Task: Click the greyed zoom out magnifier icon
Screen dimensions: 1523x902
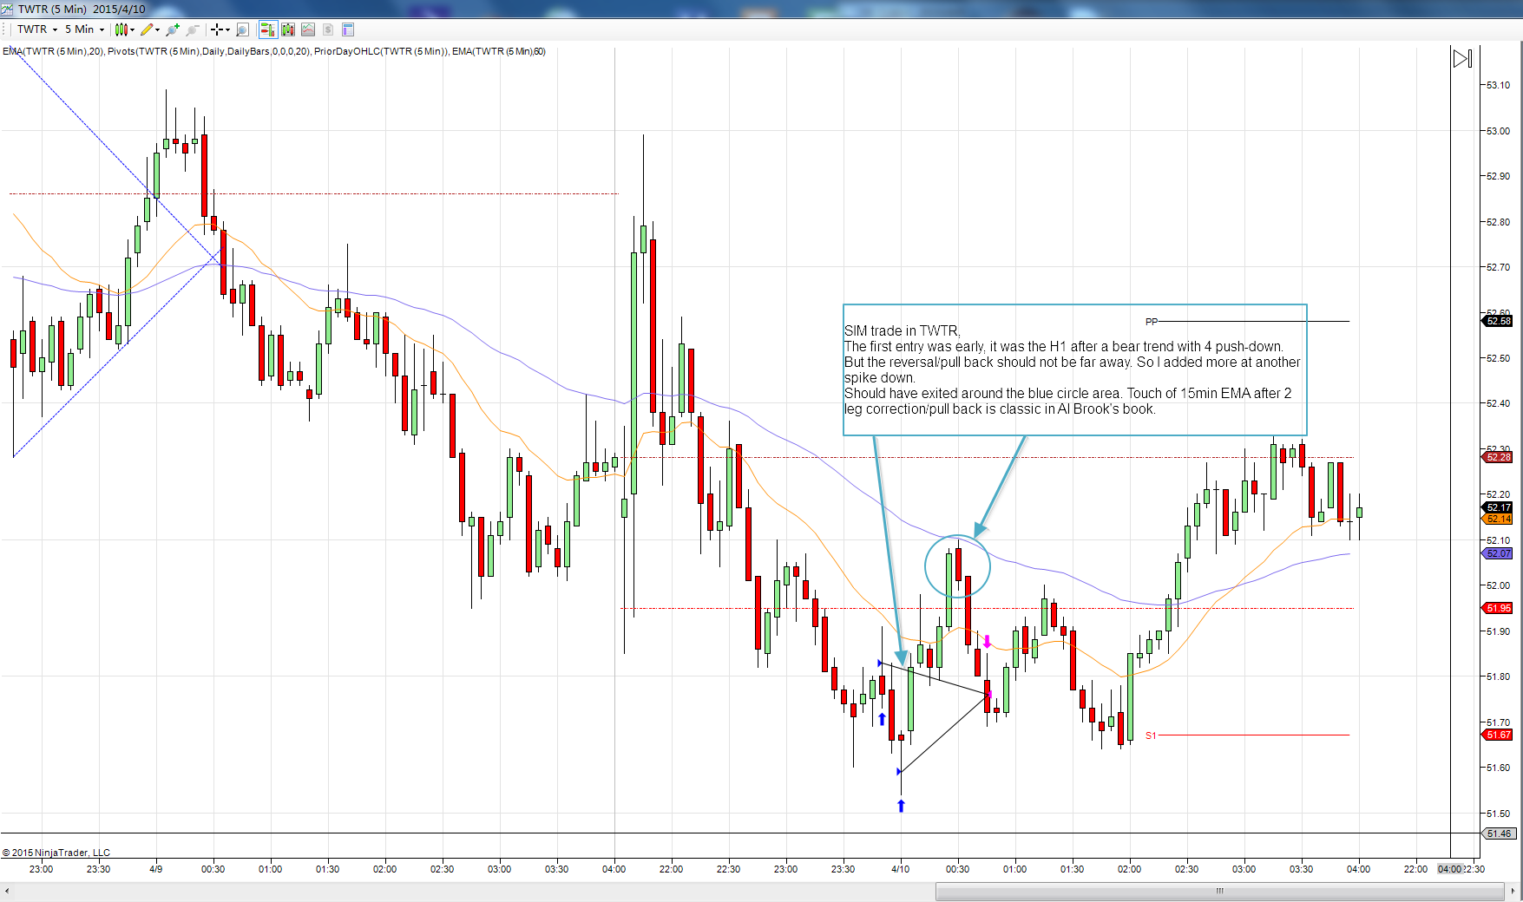Action: tap(193, 29)
